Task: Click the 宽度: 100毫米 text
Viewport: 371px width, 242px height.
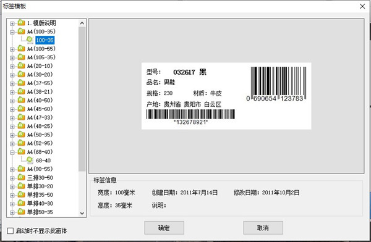Action: (116, 193)
